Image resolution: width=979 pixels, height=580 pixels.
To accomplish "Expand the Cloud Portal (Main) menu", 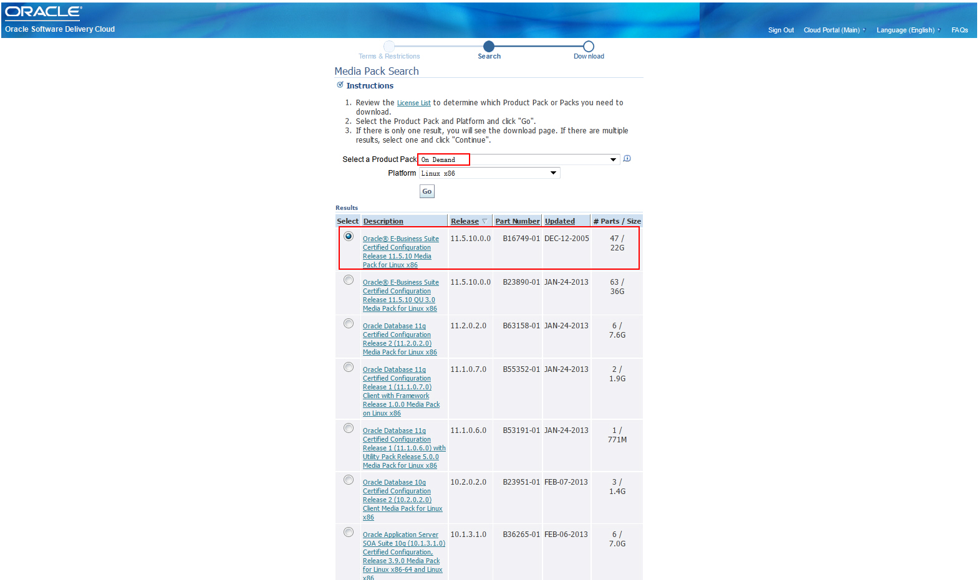I will [834, 30].
